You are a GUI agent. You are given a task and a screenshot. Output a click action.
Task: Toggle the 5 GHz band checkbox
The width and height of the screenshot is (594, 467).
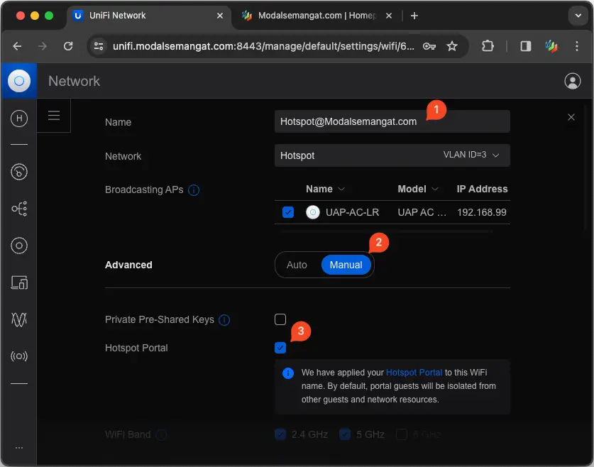click(345, 434)
